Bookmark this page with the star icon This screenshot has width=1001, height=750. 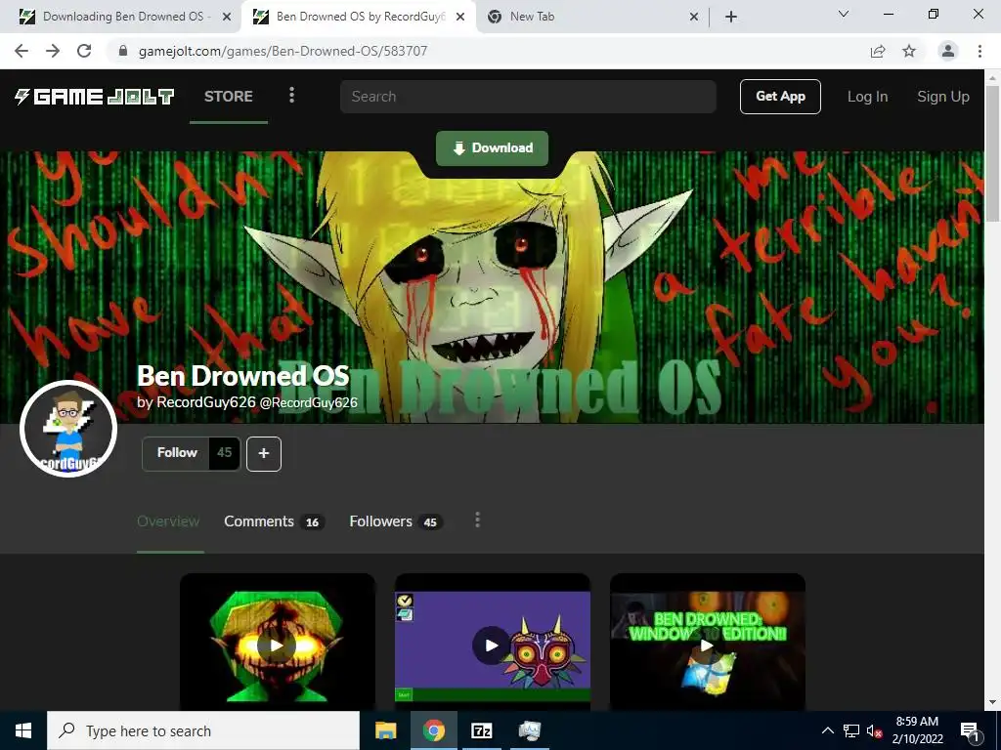click(x=909, y=51)
